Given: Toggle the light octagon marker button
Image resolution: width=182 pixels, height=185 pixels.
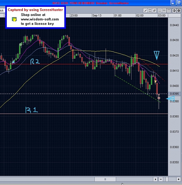Looking at the screenshot, I should coord(174,11).
